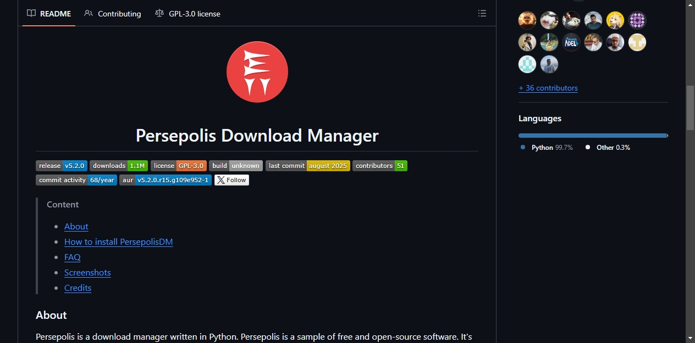
Task: Select the GPL-3.0 license tab
Action: click(187, 14)
